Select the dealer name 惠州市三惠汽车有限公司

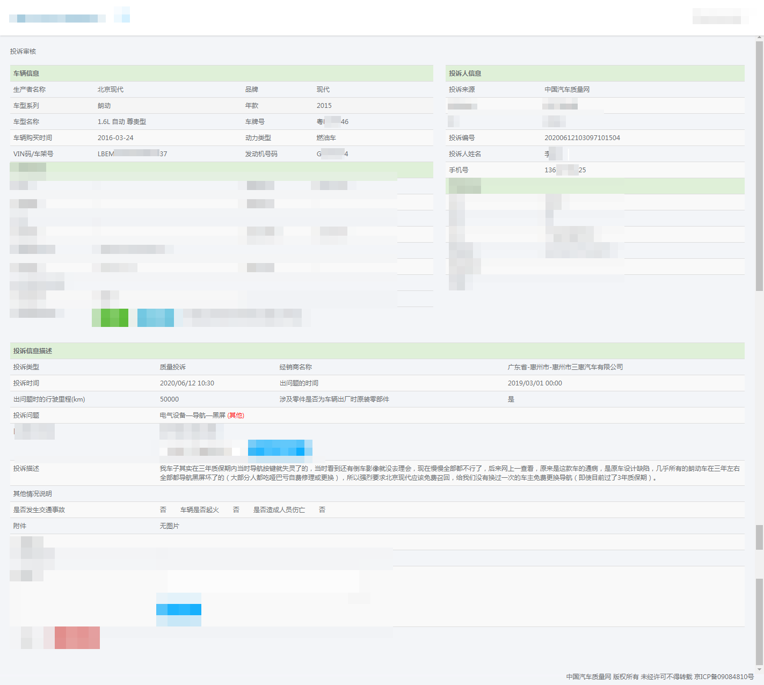(587, 367)
